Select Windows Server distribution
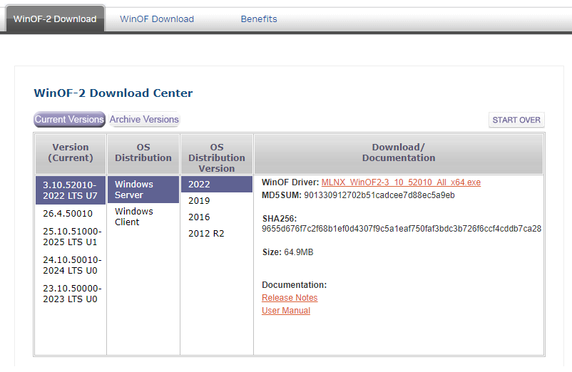 [x=143, y=190]
